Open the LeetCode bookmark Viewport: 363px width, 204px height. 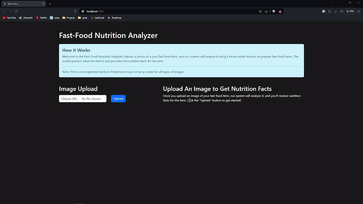(x=97, y=18)
